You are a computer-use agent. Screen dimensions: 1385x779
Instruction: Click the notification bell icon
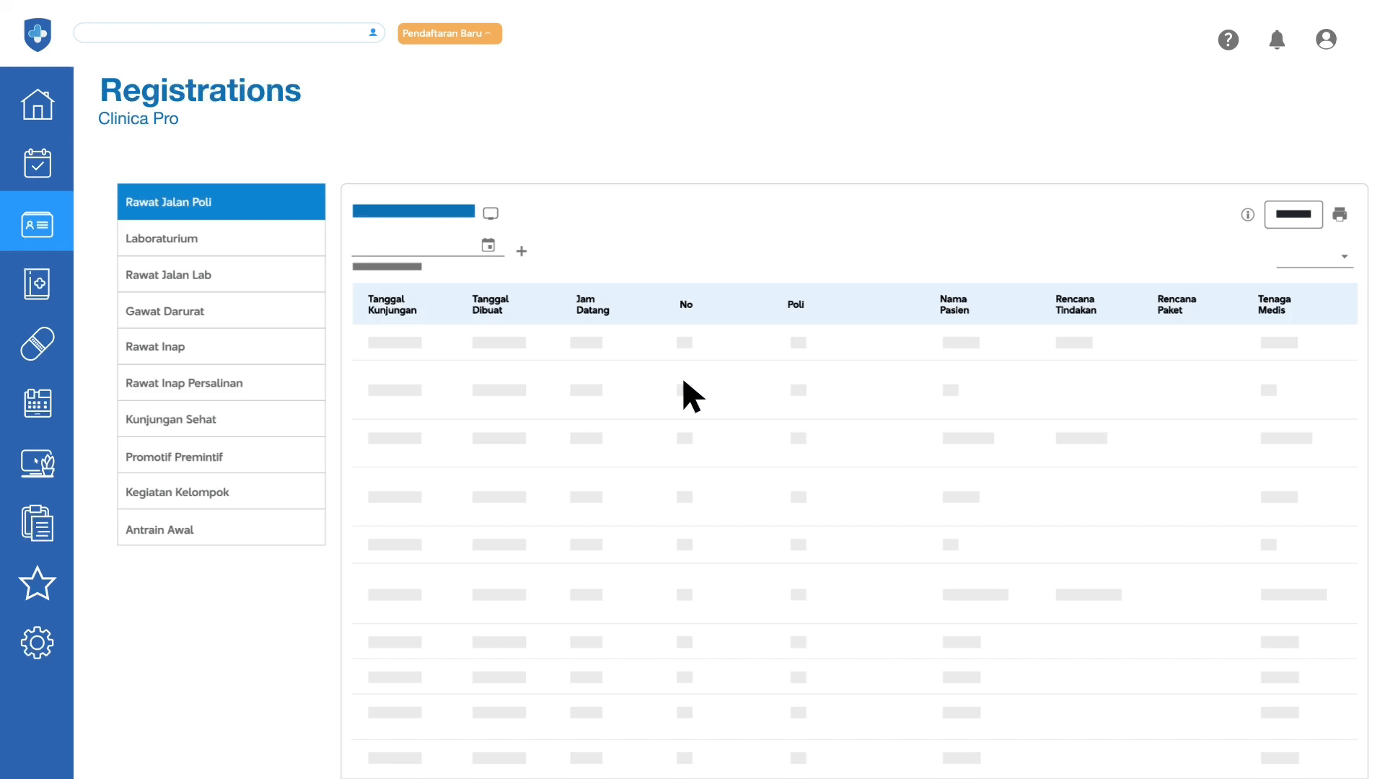pos(1277,40)
